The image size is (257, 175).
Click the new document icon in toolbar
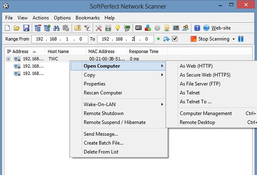(x=7, y=28)
